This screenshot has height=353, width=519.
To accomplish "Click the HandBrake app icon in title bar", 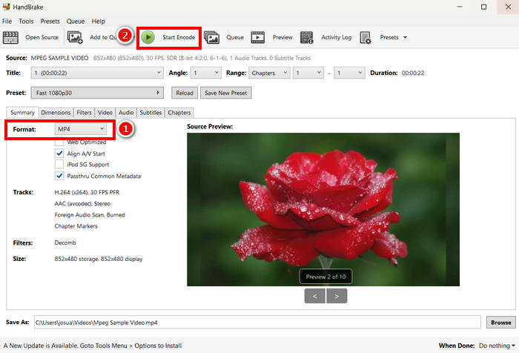I will pyautogui.click(x=7, y=7).
